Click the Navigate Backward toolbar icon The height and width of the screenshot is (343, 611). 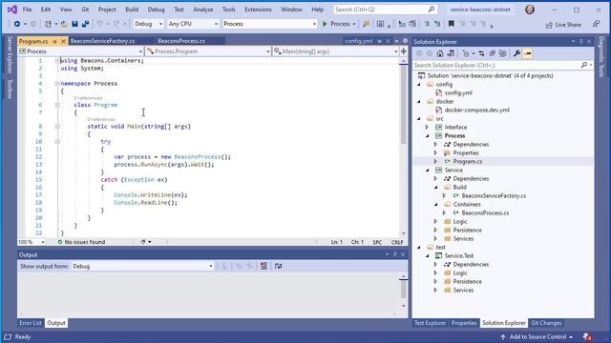tap(17, 24)
